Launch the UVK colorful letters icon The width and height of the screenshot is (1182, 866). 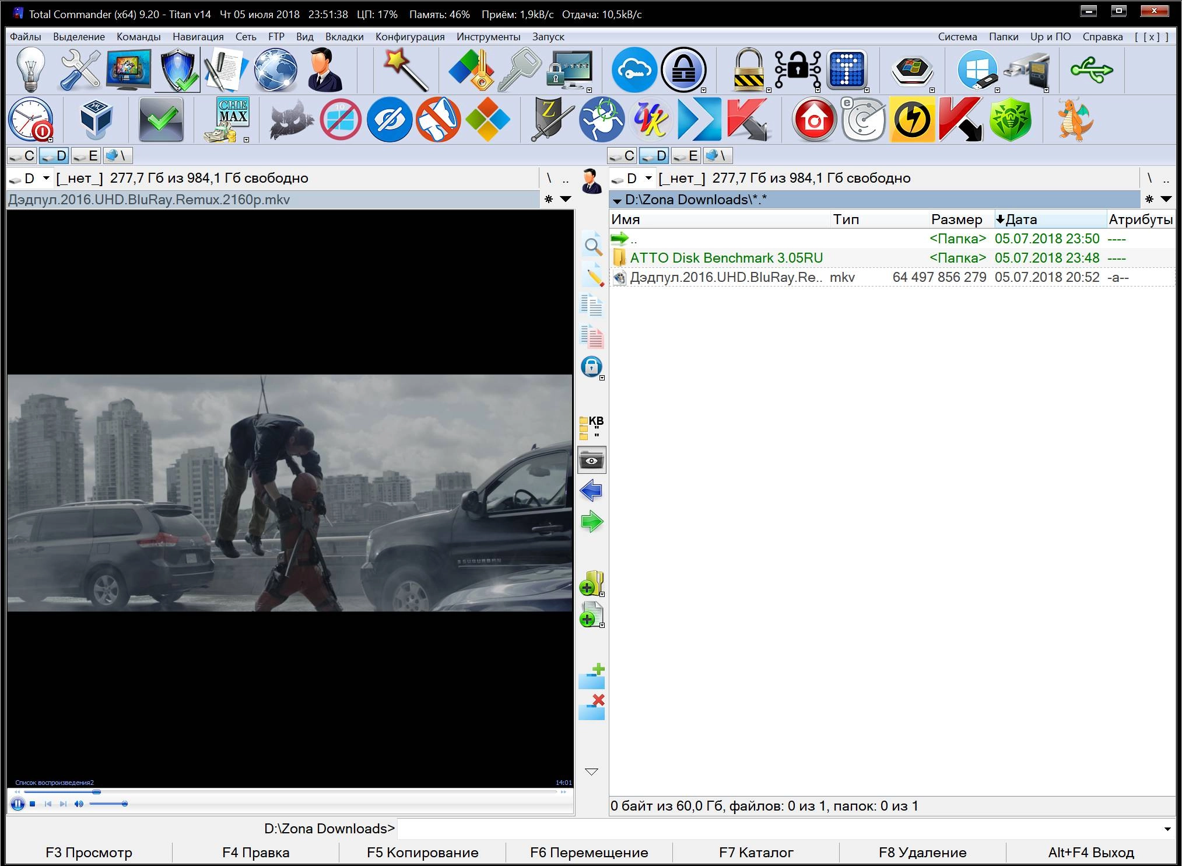(651, 120)
